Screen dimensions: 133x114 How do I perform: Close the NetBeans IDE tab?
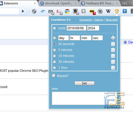coord(117,3)
